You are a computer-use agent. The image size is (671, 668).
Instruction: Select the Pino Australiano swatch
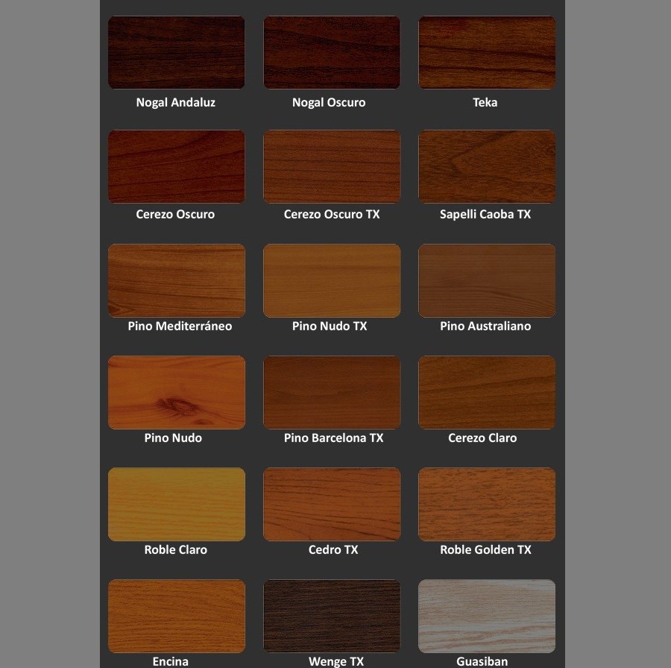tap(487, 281)
